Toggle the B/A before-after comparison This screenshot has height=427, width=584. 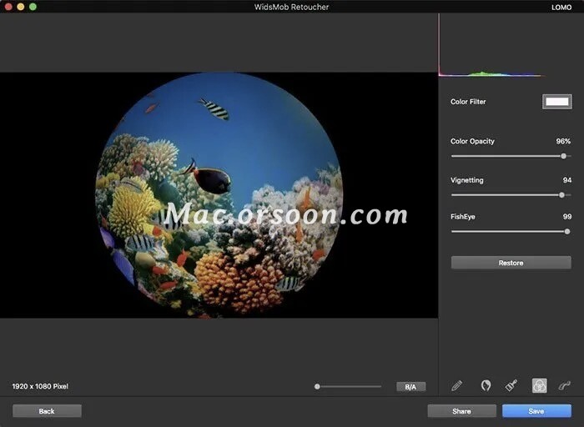pyautogui.click(x=410, y=387)
